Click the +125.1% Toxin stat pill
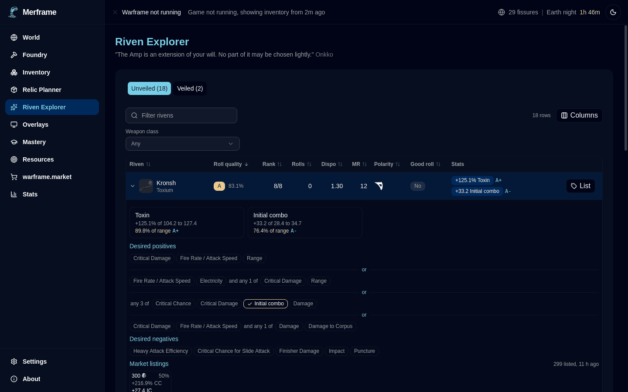 coord(472,180)
